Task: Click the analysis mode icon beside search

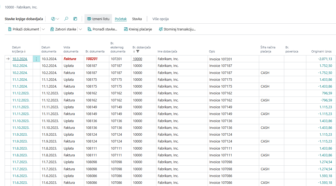Action: pos(75,19)
